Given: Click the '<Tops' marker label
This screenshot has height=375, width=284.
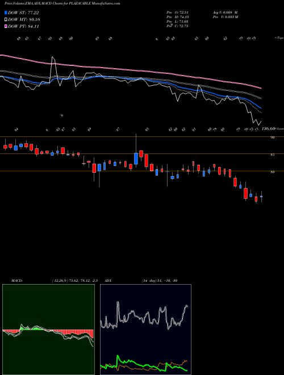Looking at the screenshot, I should coord(279,38).
